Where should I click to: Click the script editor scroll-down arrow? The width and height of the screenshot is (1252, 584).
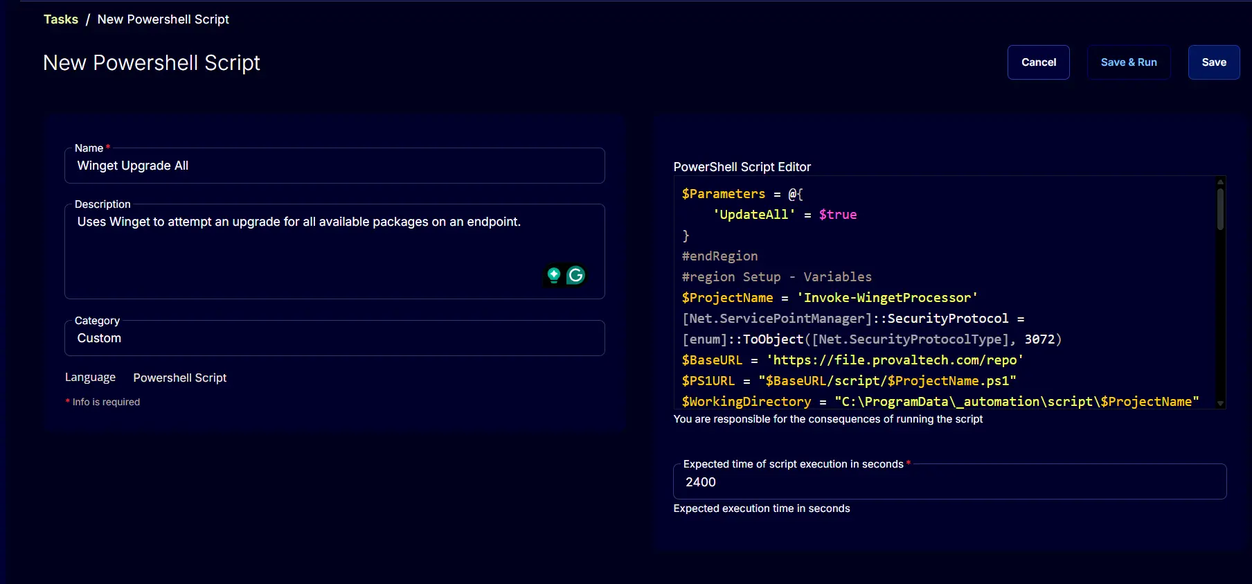pos(1220,403)
